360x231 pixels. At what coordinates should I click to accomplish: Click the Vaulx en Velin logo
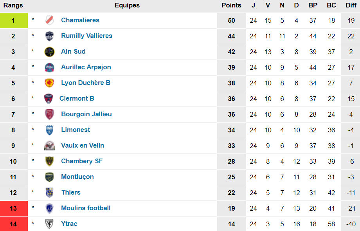tap(49, 146)
